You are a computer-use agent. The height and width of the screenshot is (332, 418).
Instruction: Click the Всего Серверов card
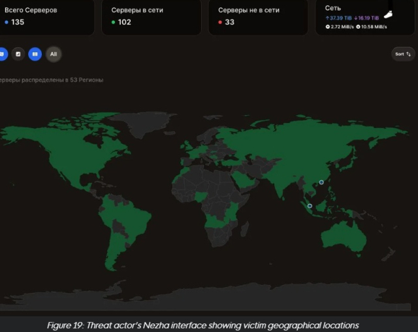click(46, 16)
